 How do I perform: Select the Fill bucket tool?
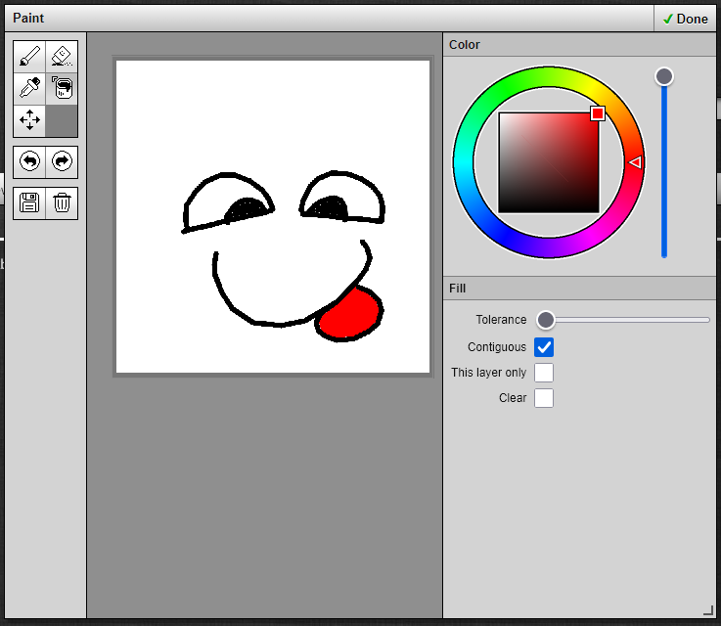tap(62, 88)
